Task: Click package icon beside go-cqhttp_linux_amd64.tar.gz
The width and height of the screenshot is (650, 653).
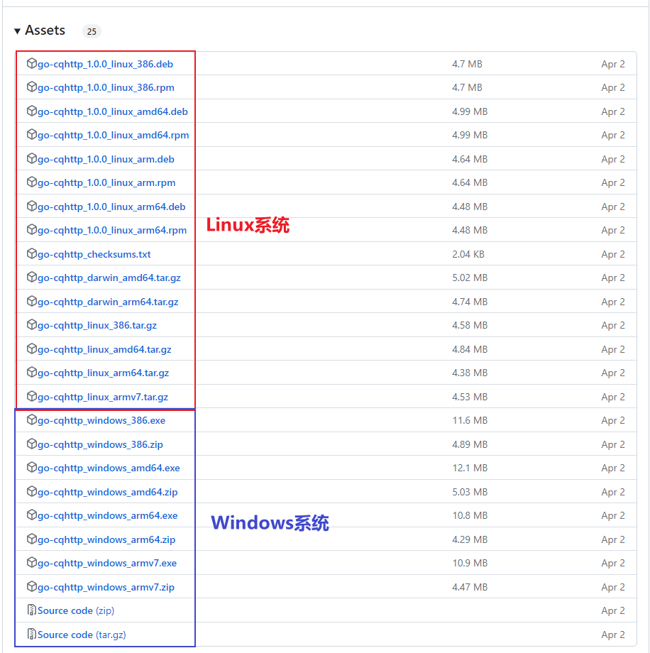Action: pos(32,349)
